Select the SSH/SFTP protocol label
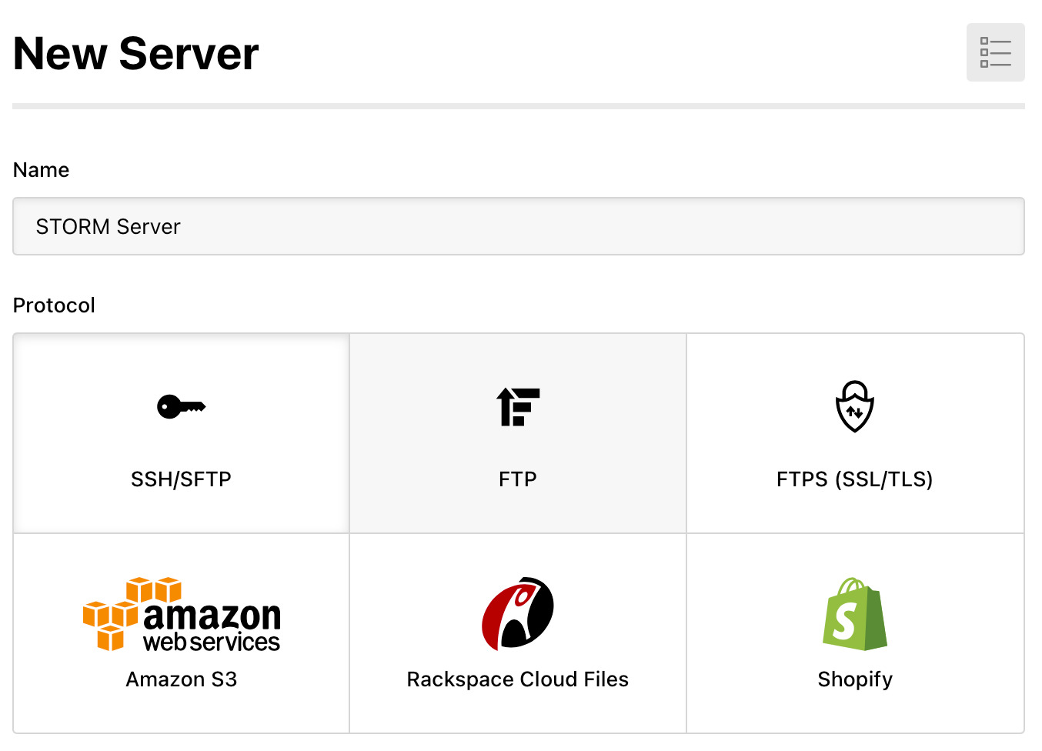Viewport: 1042px width, 751px height. pyautogui.click(x=181, y=479)
